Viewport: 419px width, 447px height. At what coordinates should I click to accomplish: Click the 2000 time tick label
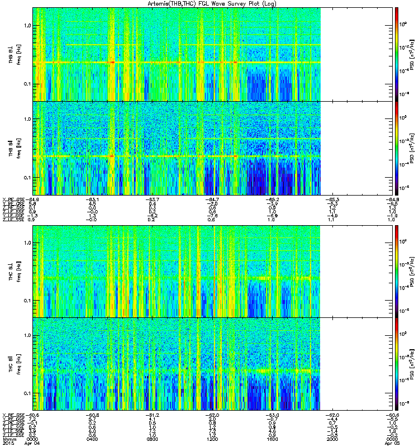click(x=332, y=439)
